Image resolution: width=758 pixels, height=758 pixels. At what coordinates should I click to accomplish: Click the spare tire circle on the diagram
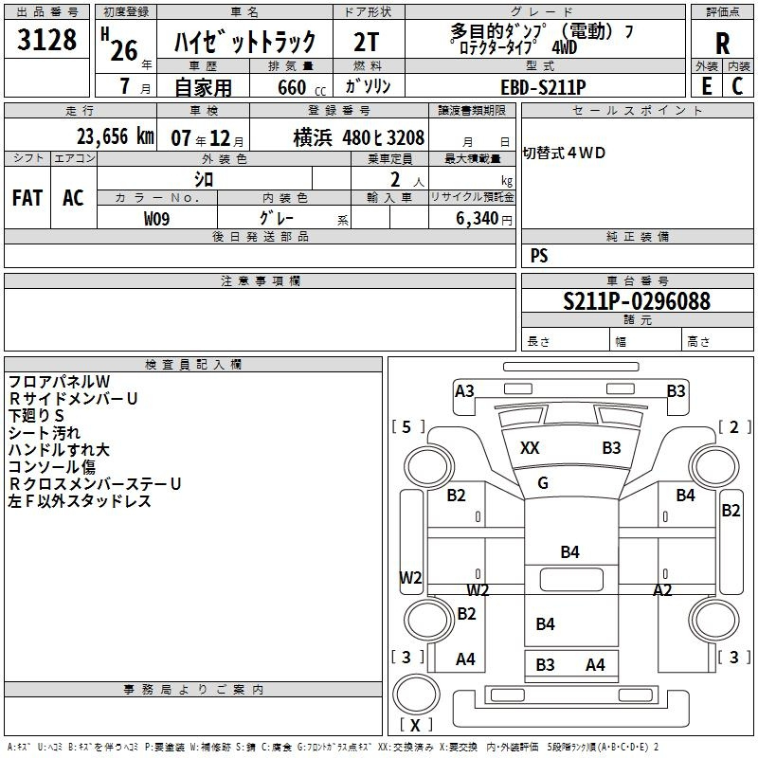click(416, 693)
